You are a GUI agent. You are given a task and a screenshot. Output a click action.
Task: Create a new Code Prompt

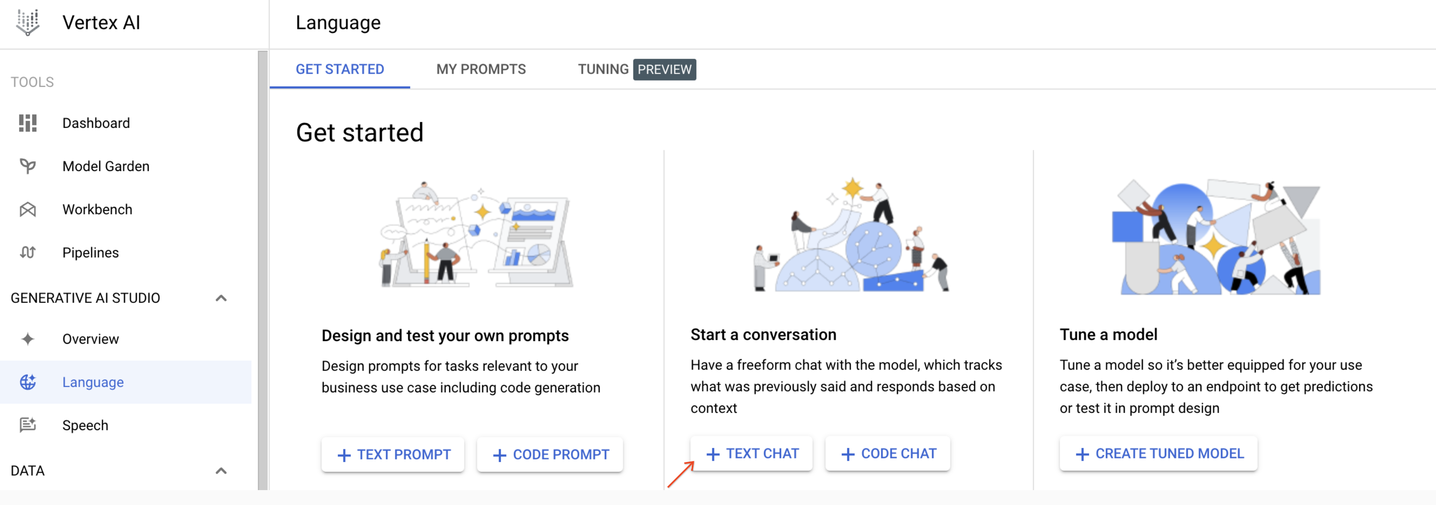pos(550,455)
